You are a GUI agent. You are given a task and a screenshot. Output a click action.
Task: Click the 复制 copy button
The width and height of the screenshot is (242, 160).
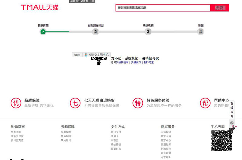point(77,55)
